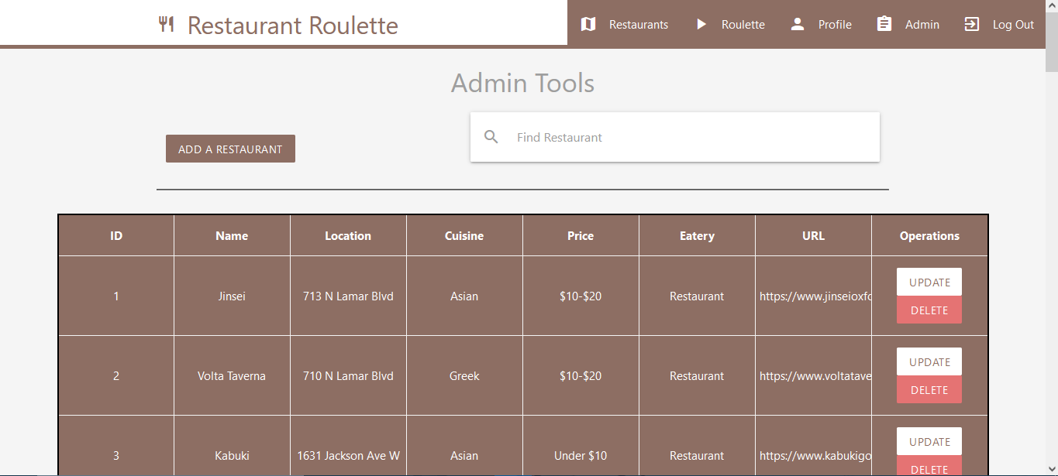Click the fork and knife logo icon

pos(166,24)
